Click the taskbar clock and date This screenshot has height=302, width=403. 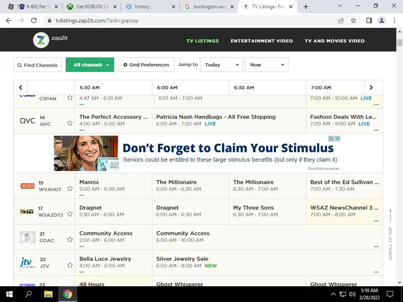(x=369, y=294)
